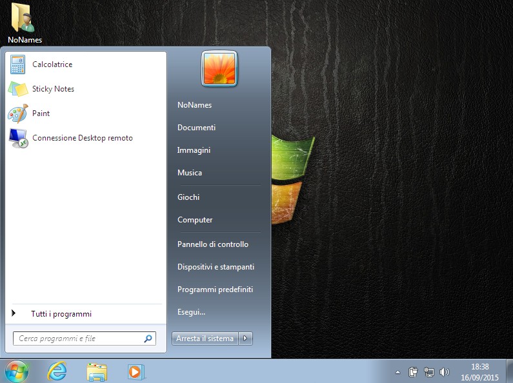Click the Show desktop button on the taskbar
Screen dimensions: 513x383
509,371
